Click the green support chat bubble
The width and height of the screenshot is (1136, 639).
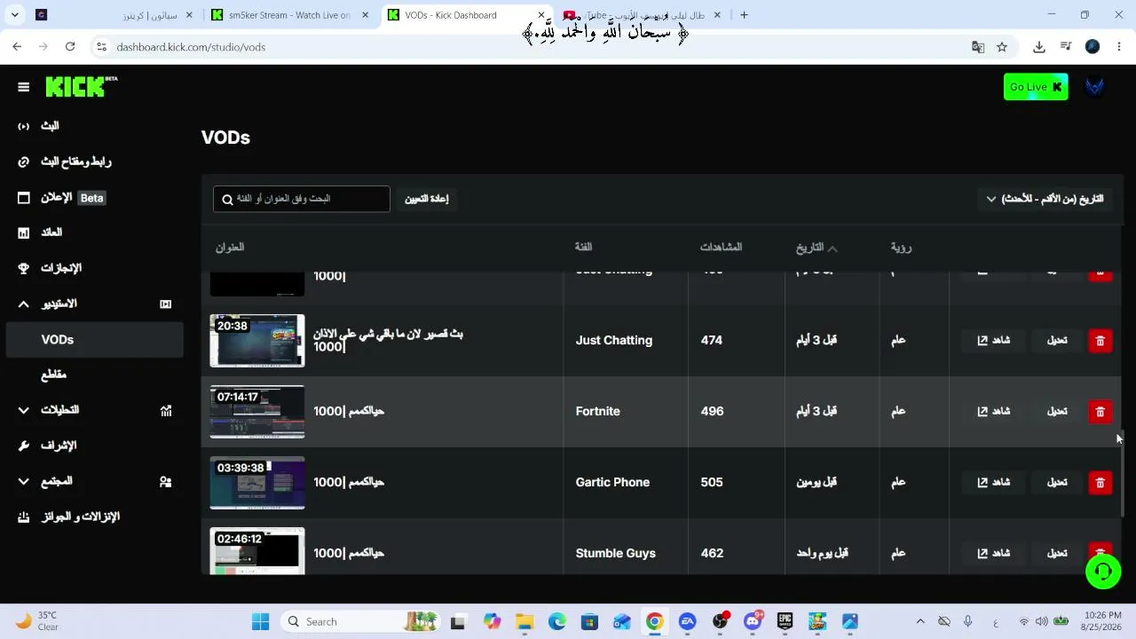1103,572
